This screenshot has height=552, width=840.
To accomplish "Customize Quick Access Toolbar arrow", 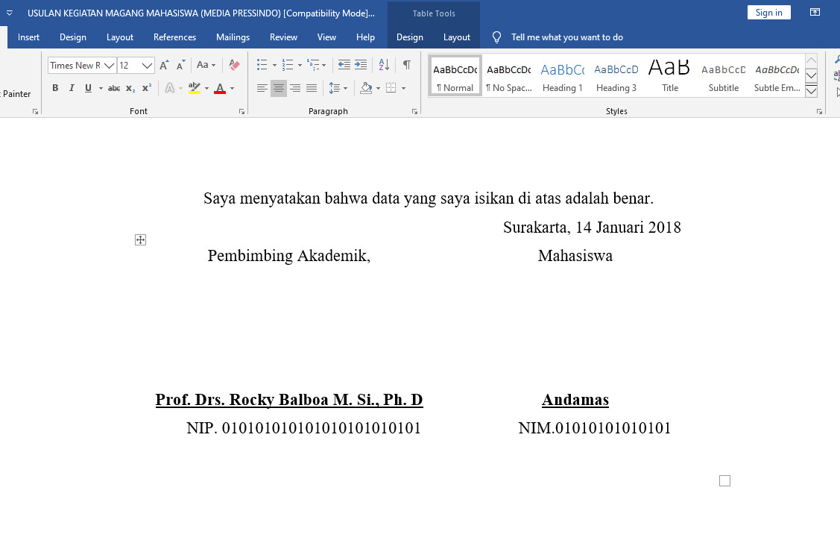I will pos(9,13).
